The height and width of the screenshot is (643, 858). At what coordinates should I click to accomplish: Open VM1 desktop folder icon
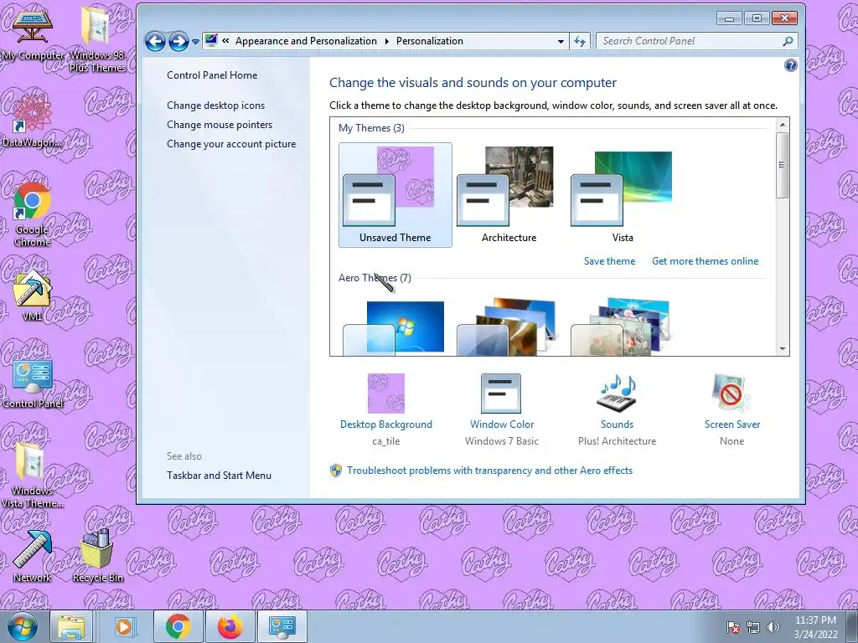33,296
